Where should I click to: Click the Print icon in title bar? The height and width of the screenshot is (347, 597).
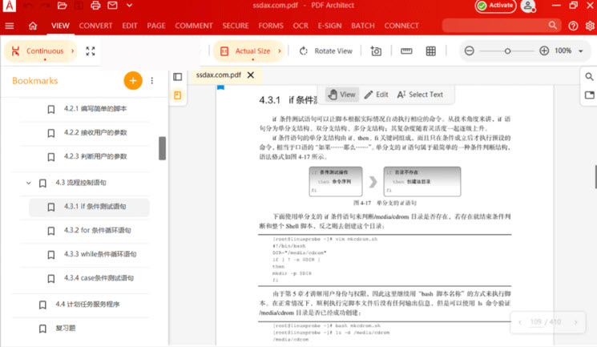coord(95,6)
